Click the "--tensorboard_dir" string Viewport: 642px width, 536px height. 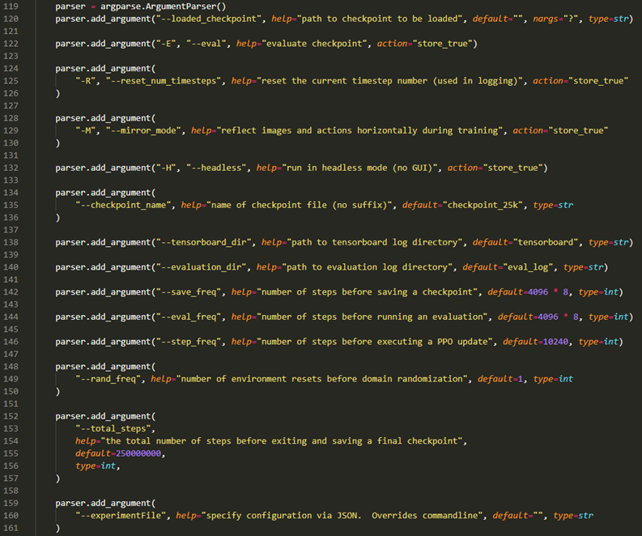(203, 242)
